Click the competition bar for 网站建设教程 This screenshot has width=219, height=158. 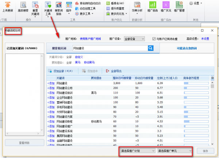pos(196,121)
